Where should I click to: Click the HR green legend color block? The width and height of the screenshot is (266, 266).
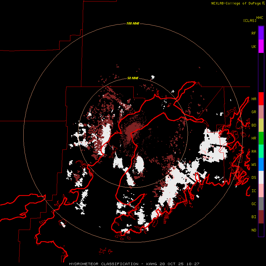[x=261, y=138]
